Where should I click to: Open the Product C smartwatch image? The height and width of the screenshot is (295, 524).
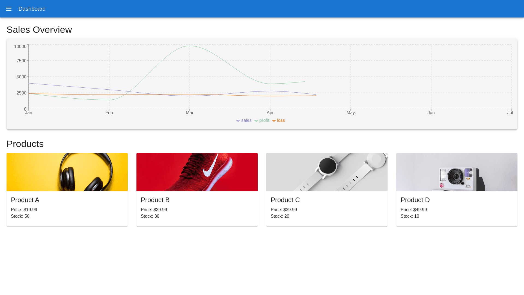(x=327, y=172)
